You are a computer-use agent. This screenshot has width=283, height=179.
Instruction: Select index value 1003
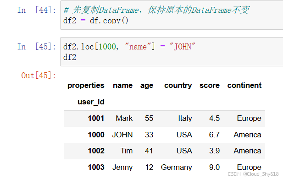point(96,168)
